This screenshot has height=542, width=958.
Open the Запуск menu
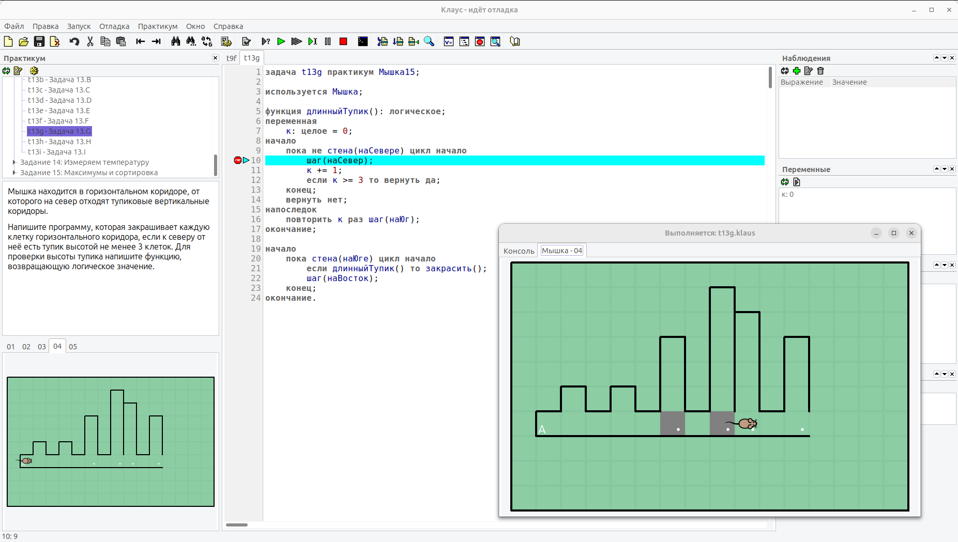point(79,26)
